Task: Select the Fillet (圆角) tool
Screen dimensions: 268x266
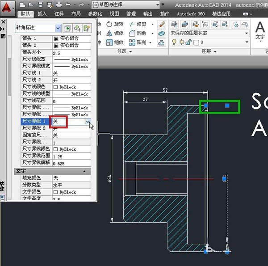Action: point(138,33)
